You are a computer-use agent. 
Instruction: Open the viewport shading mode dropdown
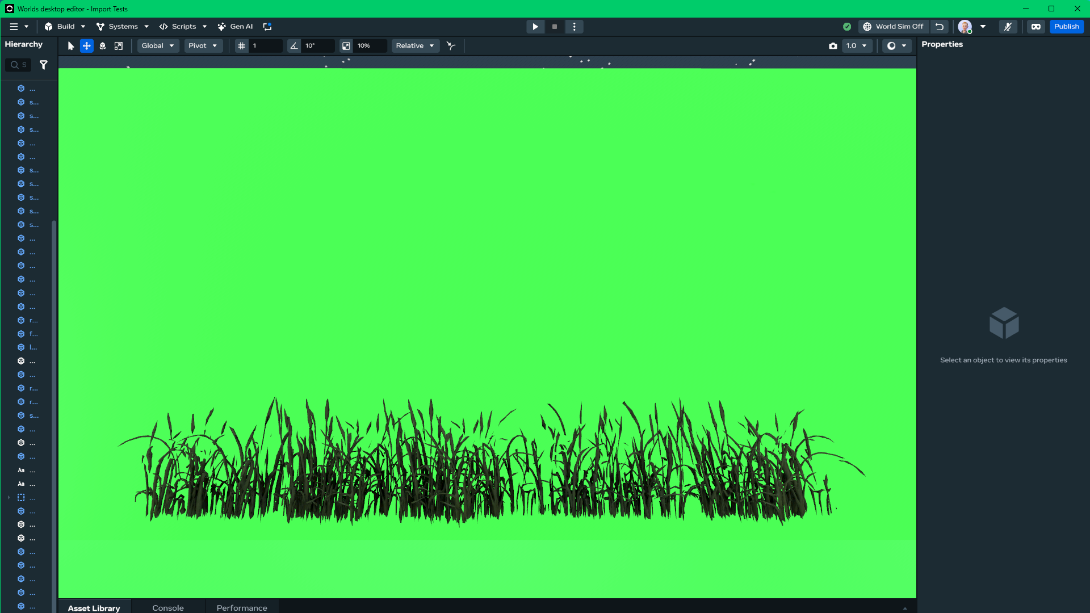tap(897, 46)
